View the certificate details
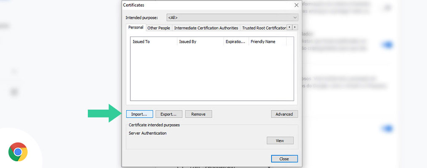Image resolution: width=427 pixels, height=168 pixels. pos(280,141)
